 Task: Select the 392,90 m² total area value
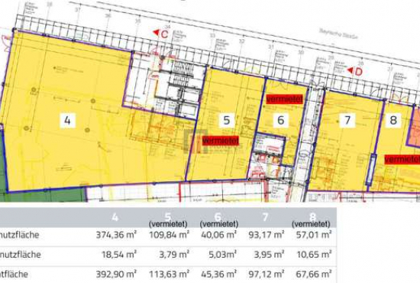116,274
